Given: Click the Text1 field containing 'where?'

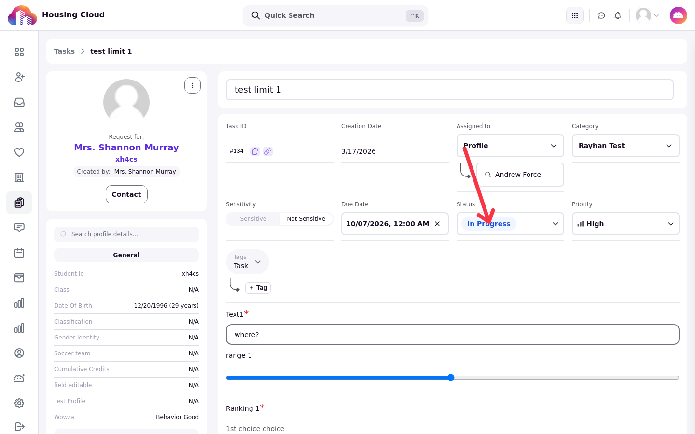Looking at the screenshot, I should [x=453, y=335].
